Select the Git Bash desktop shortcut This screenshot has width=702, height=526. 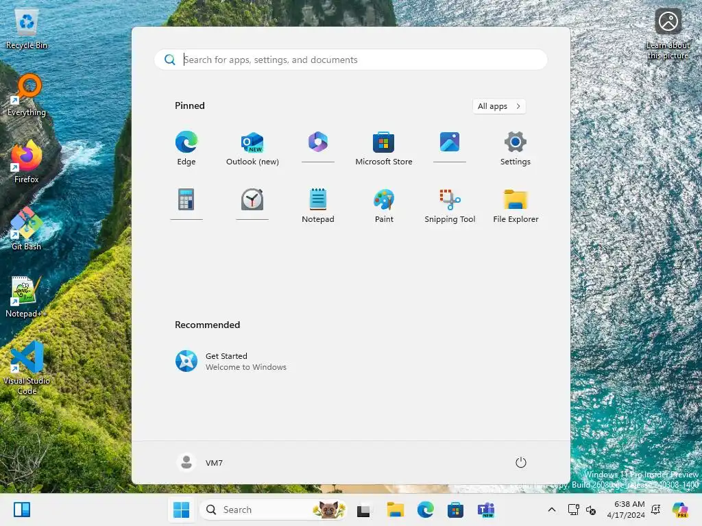point(27,229)
